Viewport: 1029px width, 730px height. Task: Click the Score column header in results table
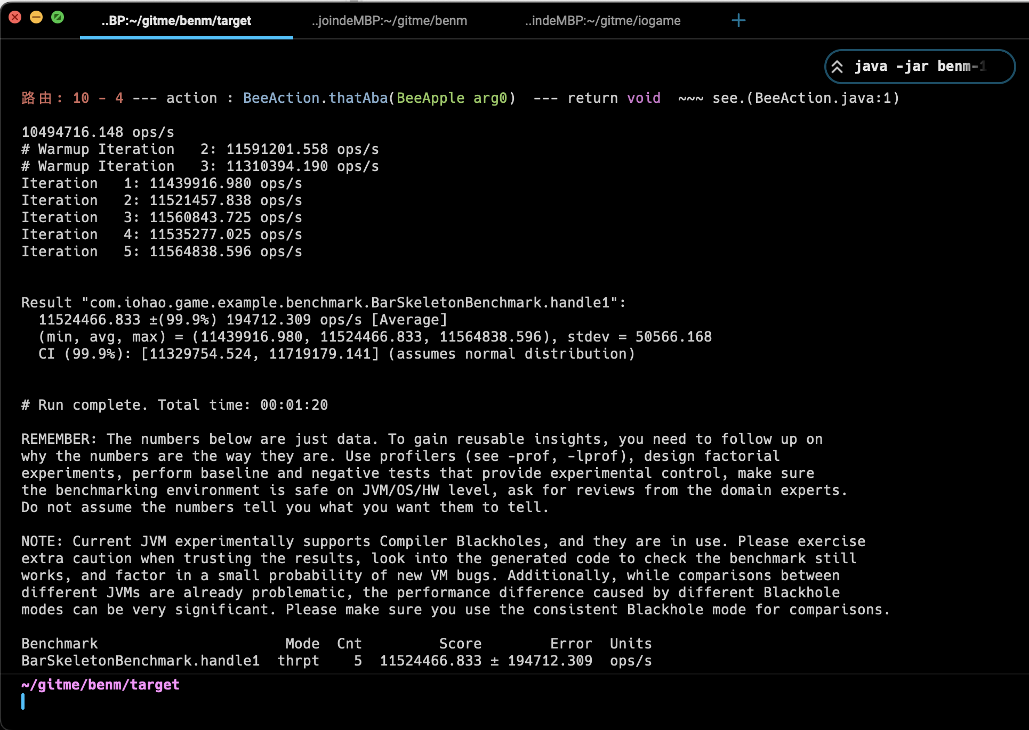[460, 644]
